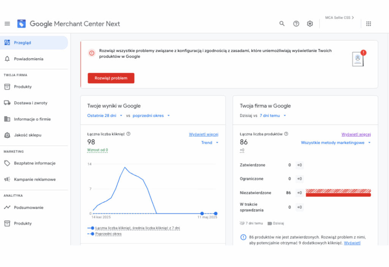Click info icon beside Łączna liczba produktów
The width and height of the screenshot is (389, 267).
[286, 134]
